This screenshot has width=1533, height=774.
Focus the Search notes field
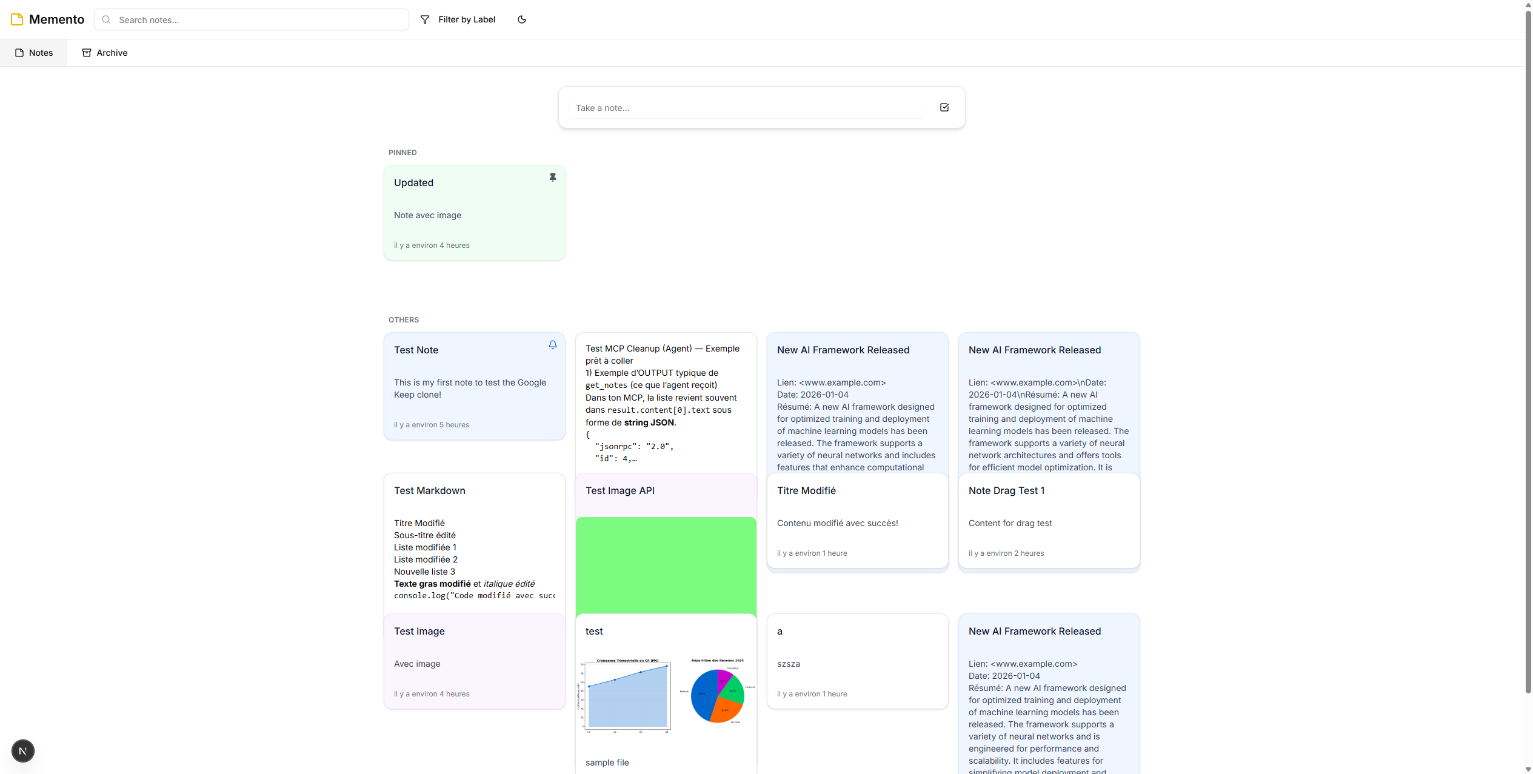coord(261,19)
